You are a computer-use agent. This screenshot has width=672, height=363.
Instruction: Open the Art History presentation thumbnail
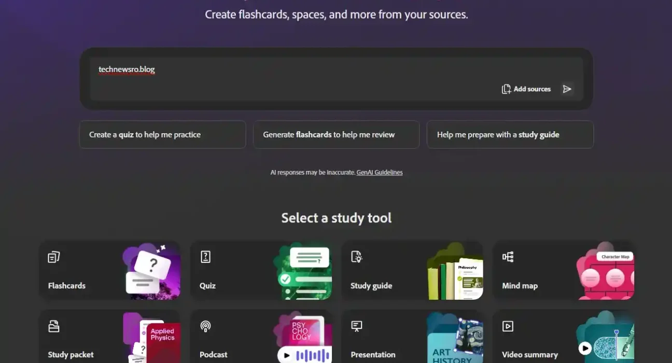pos(455,338)
